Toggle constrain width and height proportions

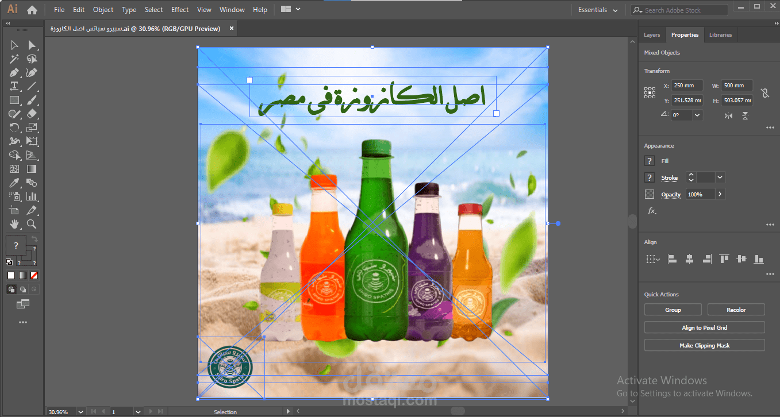tap(764, 92)
